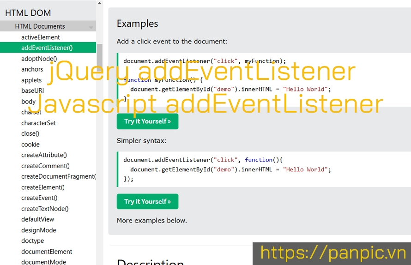This screenshot has width=411, height=265.
Task: Open doctype property page
Action: 32,241
